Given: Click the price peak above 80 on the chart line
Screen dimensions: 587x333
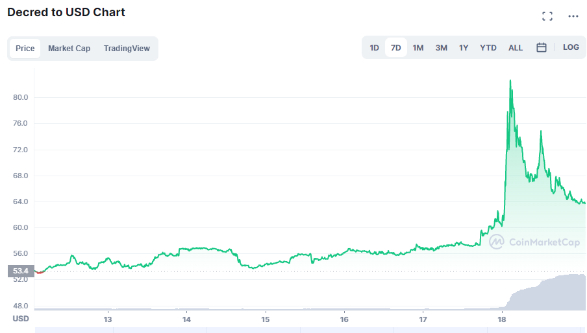Looking at the screenshot, I should point(510,80).
